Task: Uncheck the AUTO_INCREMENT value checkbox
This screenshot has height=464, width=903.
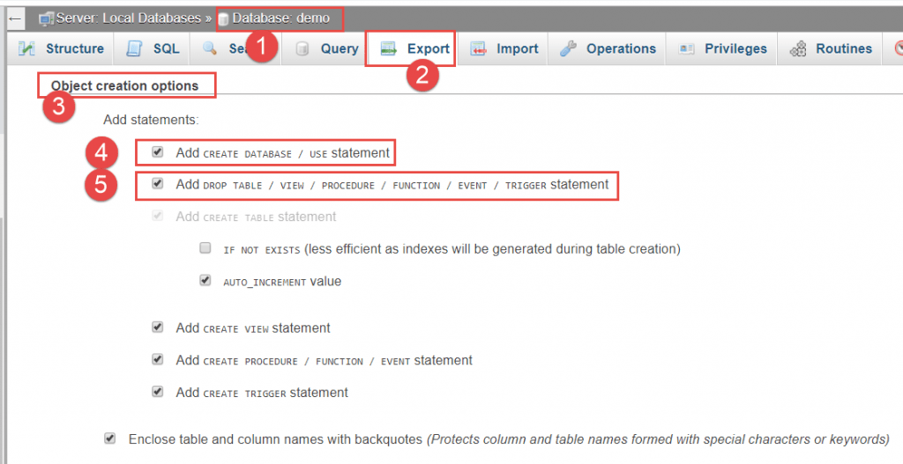Action: [205, 282]
